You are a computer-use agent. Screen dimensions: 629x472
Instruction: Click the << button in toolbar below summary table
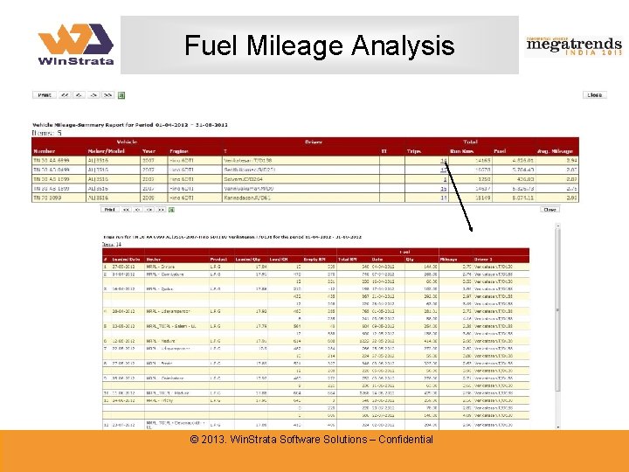127,210
